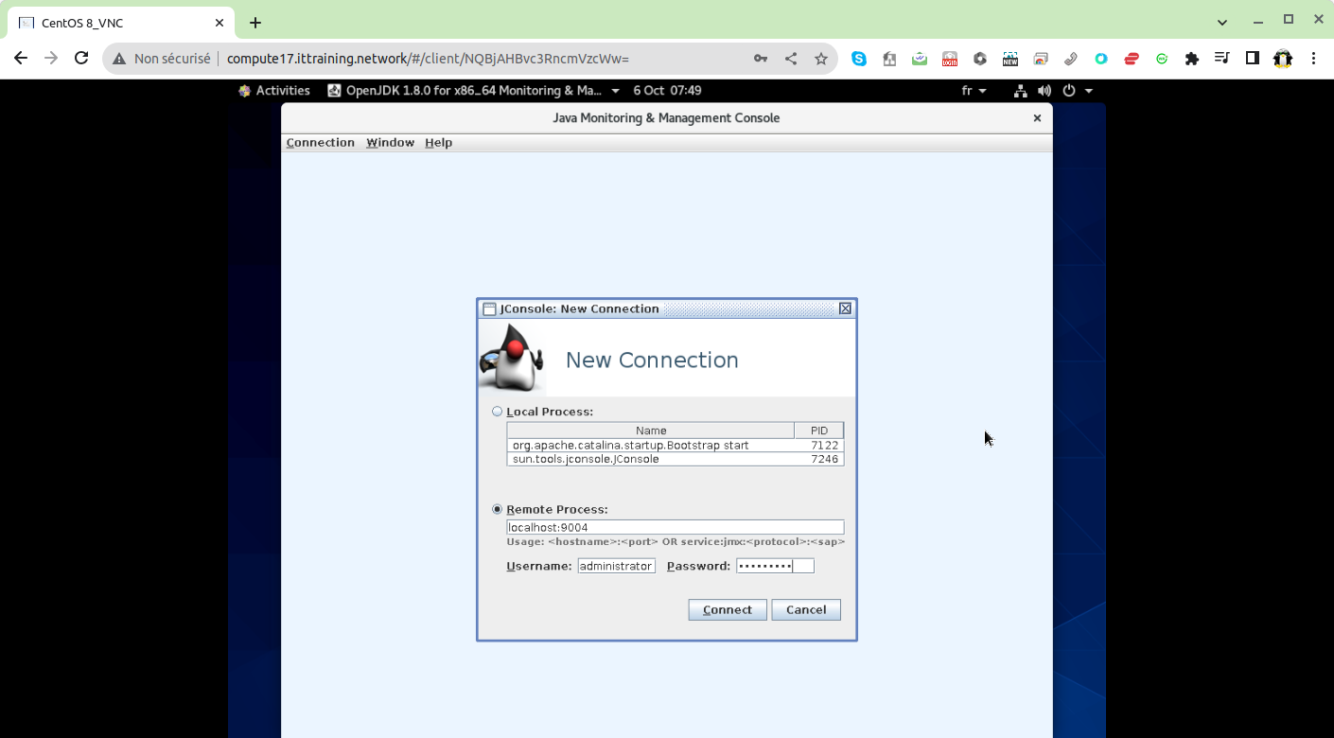Select sun.tools.jconsole.JConsole process row
The height and width of the screenshot is (738, 1334).
(676, 459)
